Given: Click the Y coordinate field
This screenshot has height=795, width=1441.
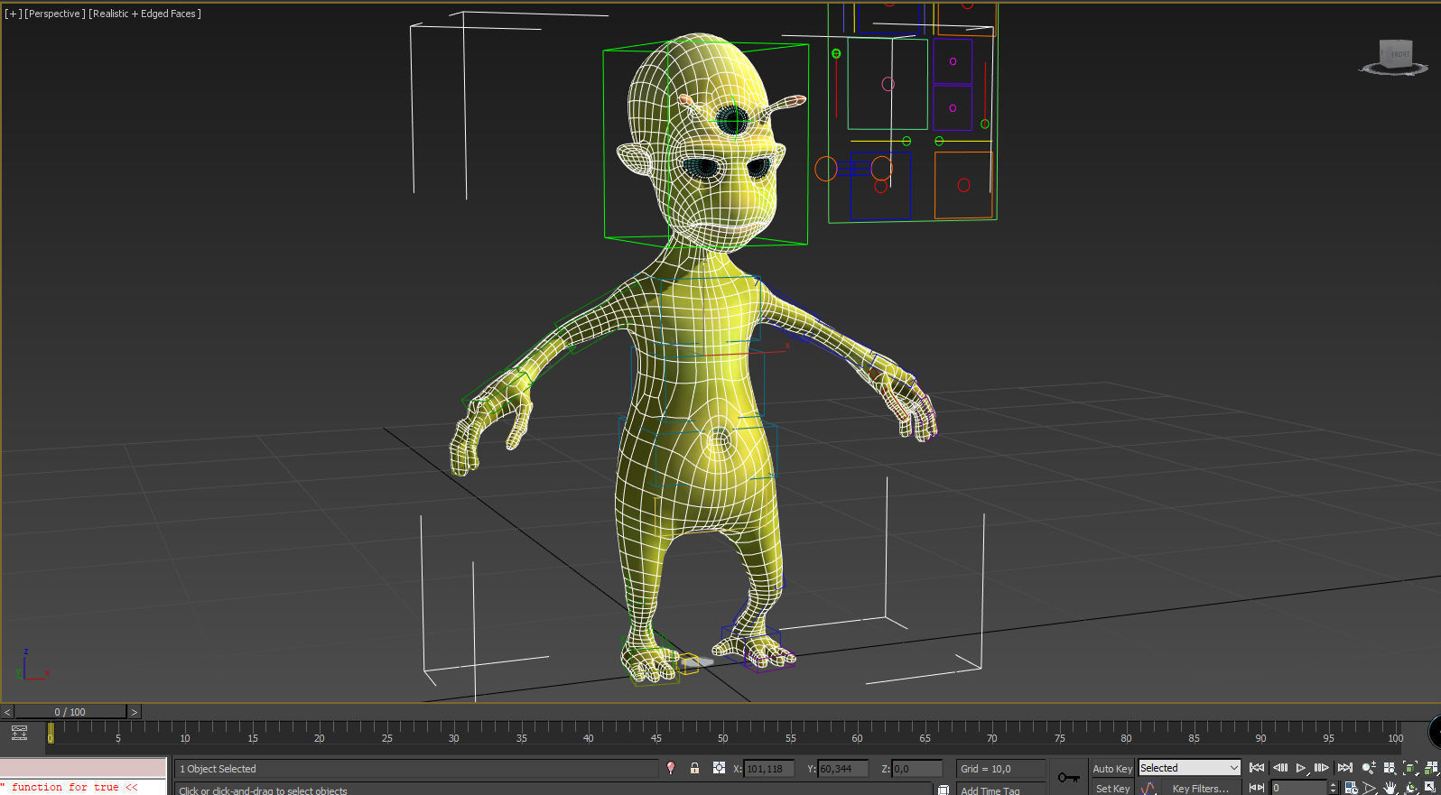Looking at the screenshot, I should point(843,769).
